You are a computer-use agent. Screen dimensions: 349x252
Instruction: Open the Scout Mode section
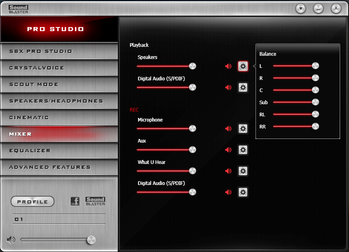point(59,84)
